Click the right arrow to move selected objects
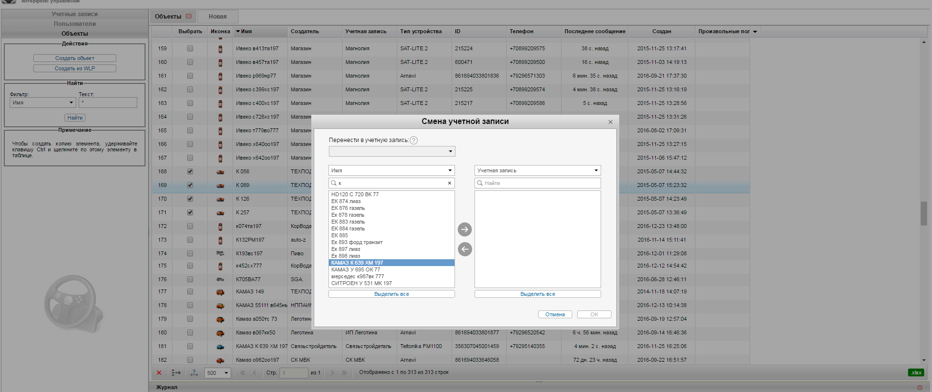932x392 pixels. click(464, 229)
